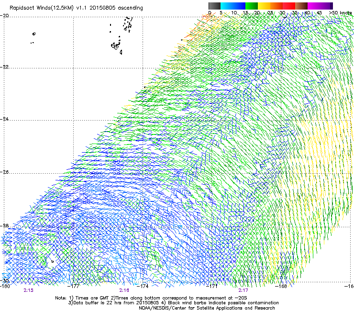This screenshot has height=311, width=354.
Task: Click the -24 latitude axis label
Action: (4, 119)
